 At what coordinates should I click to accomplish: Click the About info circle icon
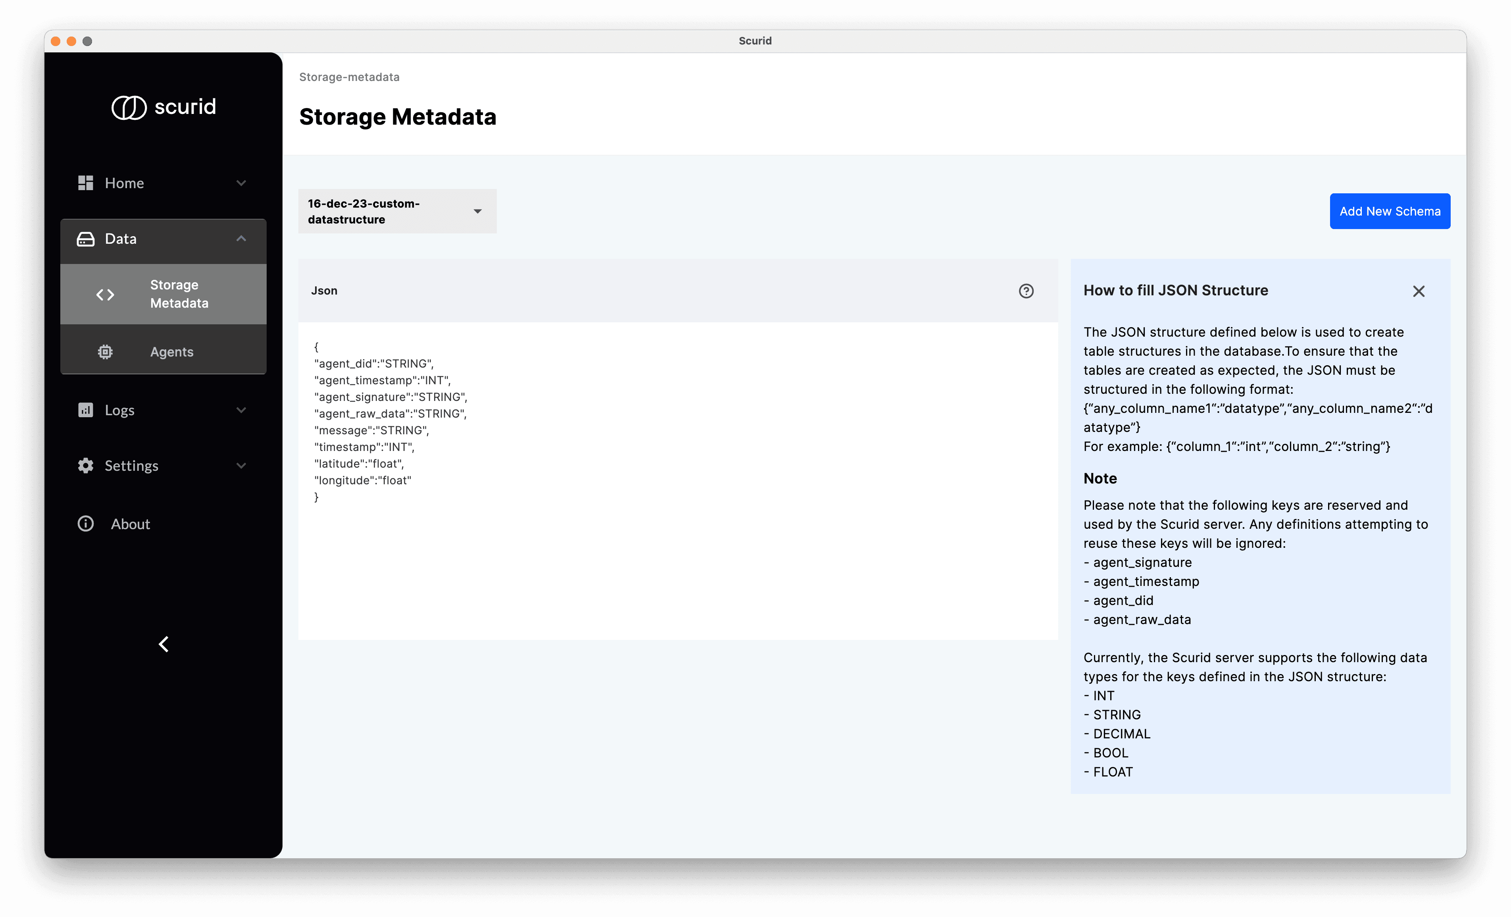tap(85, 524)
